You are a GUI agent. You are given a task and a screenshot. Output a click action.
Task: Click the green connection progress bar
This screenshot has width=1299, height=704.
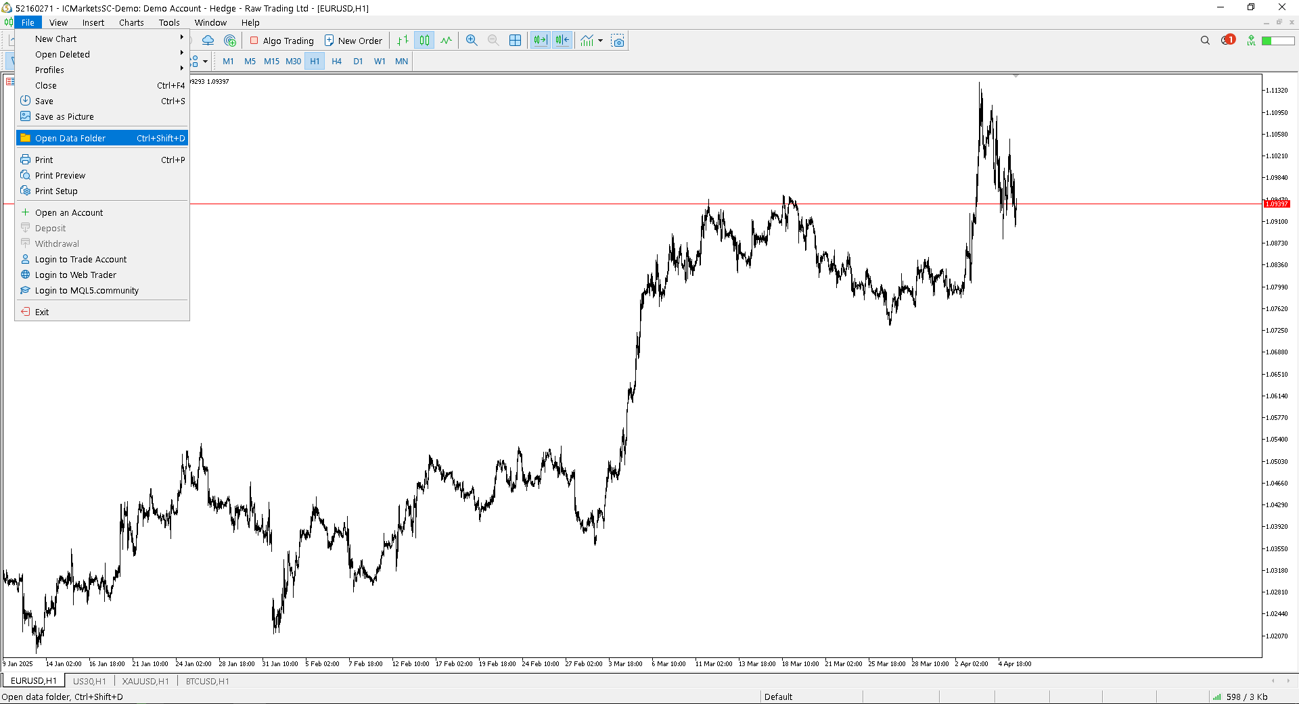[x=1277, y=41]
